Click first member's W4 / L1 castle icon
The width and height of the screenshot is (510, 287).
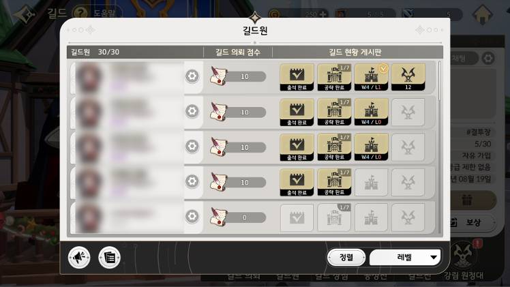[x=371, y=77]
